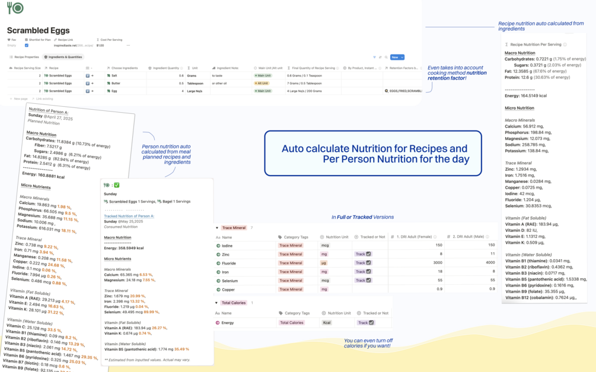Open the inspiredtaste.net recipe link

click(x=74, y=45)
